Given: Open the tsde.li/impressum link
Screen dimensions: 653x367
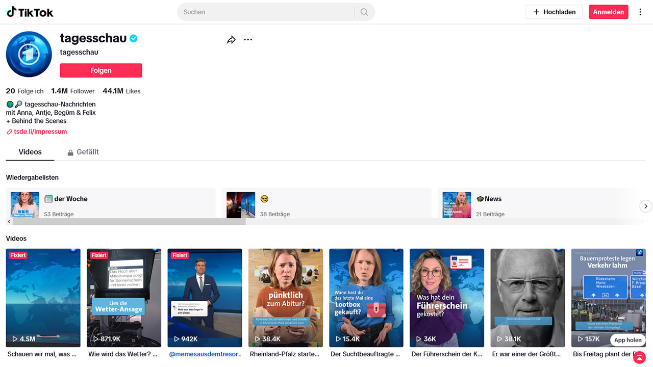Looking at the screenshot, I should pyautogui.click(x=40, y=132).
